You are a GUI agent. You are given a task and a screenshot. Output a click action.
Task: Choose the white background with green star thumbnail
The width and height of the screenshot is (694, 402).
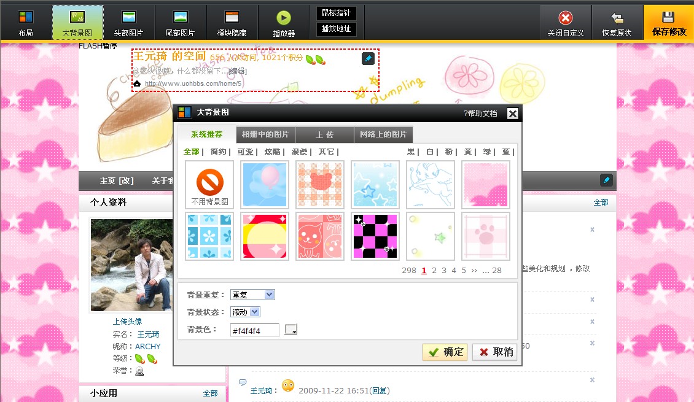(431, 236)
